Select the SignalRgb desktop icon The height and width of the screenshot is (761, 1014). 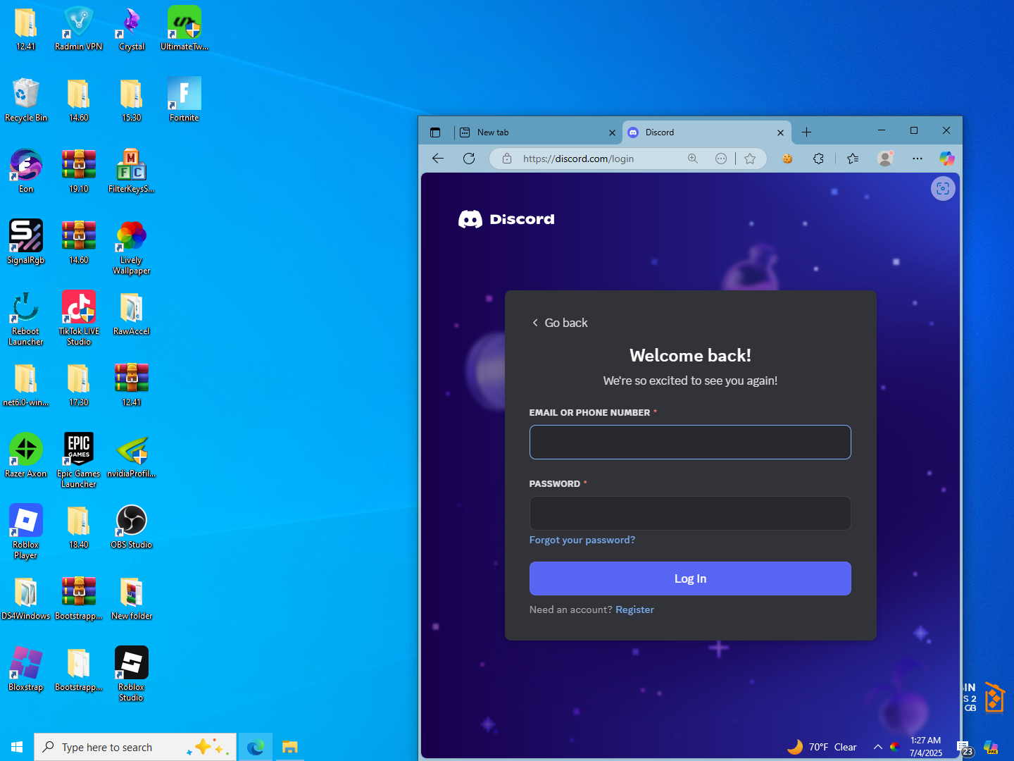coord(26,242)
